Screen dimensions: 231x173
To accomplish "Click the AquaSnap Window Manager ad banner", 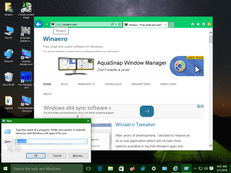I will coord(131,66).
